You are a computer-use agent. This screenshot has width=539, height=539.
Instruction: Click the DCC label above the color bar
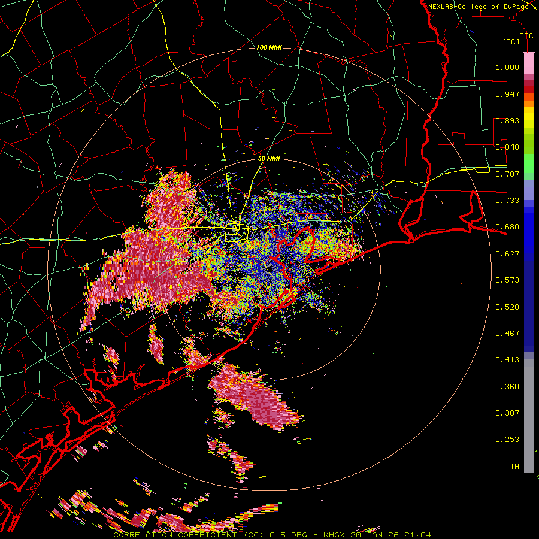coord(526,36)
